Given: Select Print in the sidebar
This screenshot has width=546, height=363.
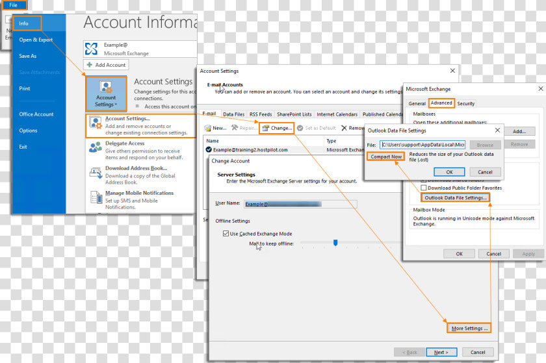Looking at the screenshot, I should 25,88.
